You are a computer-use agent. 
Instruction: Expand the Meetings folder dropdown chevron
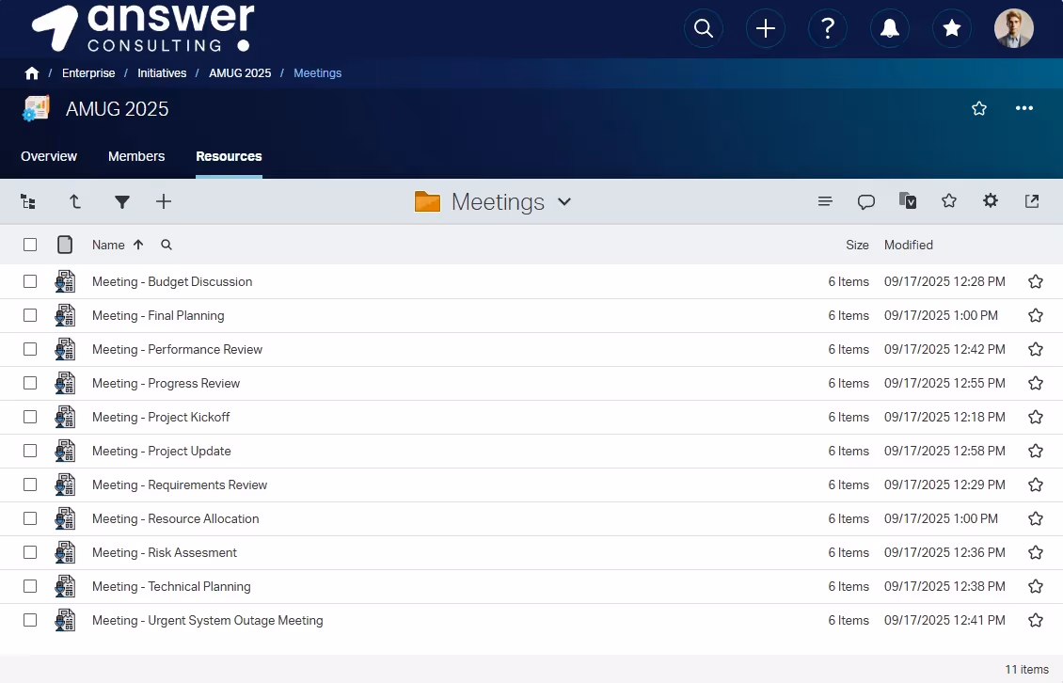(564, 201)
